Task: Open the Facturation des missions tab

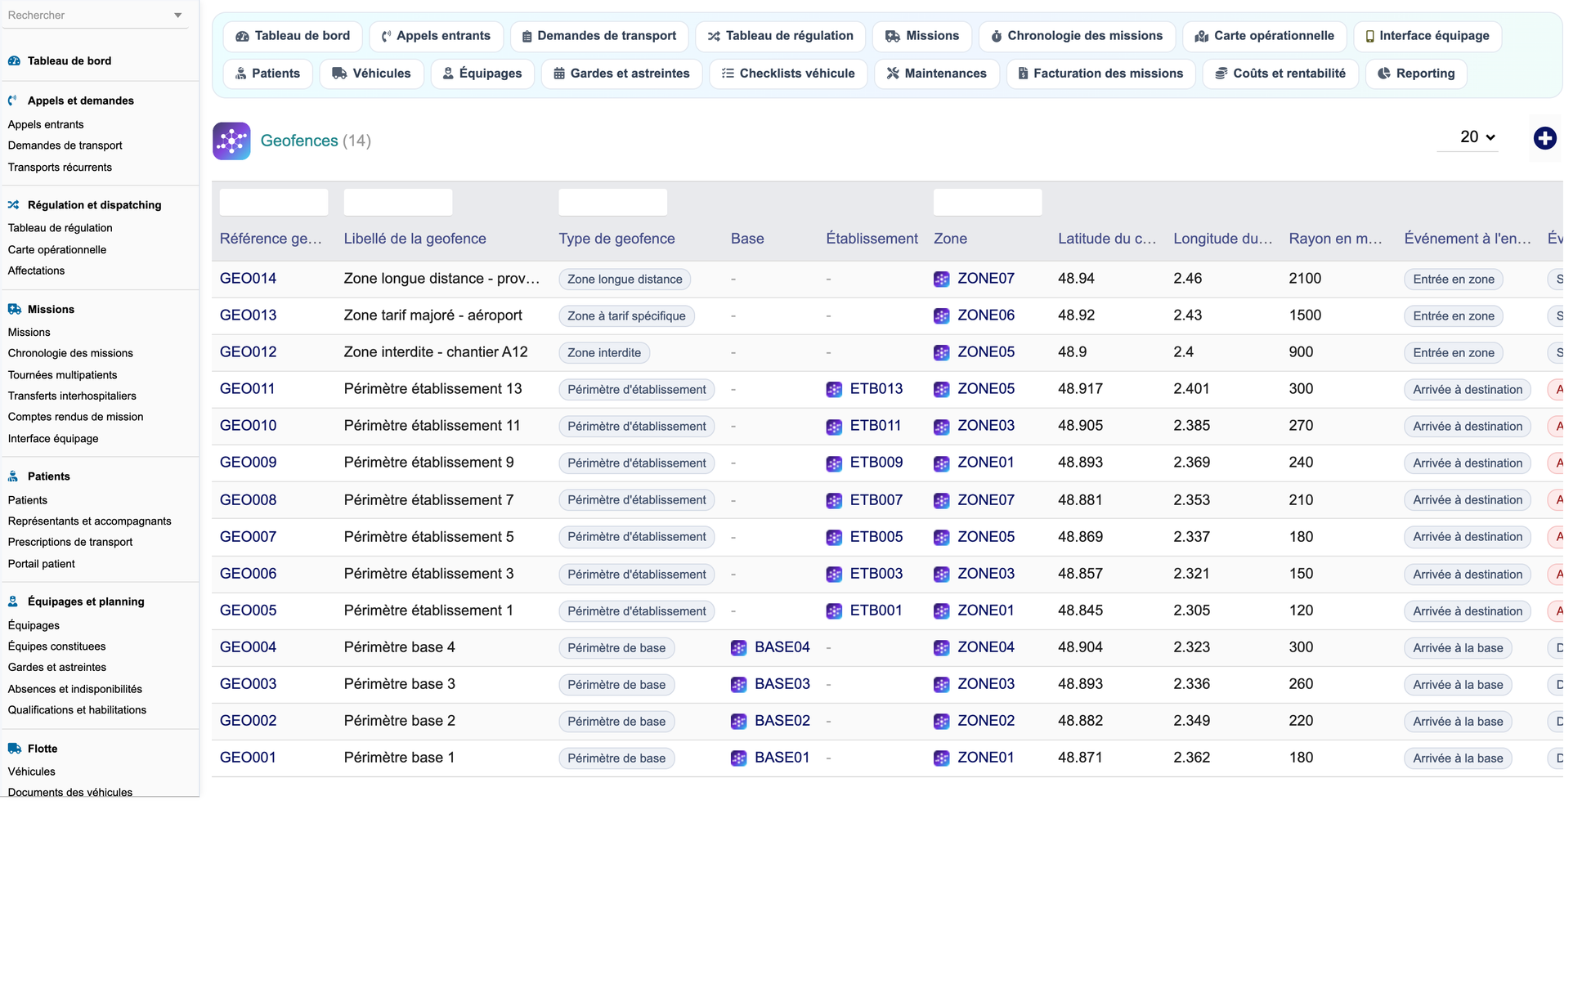Action: (1100, 74)
